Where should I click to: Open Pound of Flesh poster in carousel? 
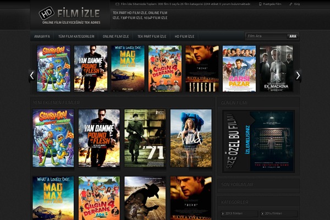(x=91, y=69)
